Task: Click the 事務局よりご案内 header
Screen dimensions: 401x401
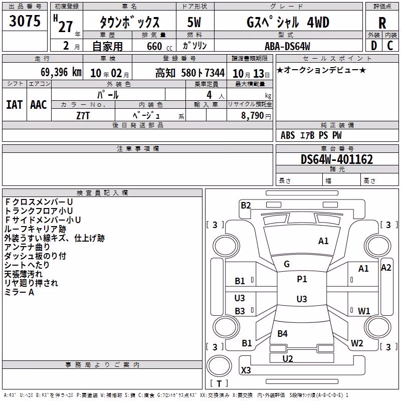Action: coord(102,365)
